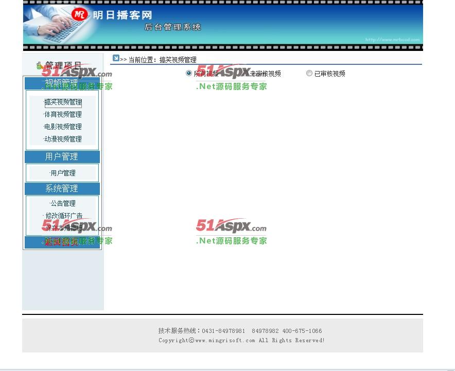
Task: Click the Copyright www.mingrisoft.com footer line
Action: tap(241, 340)
